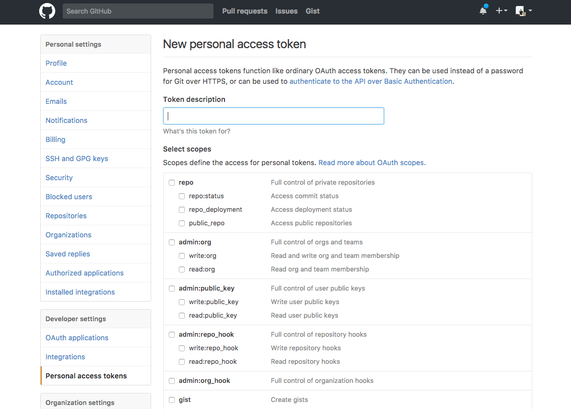Click the 'Create gists' description text
The height and width of the screenshot is (409, 571).
[289, 399]
